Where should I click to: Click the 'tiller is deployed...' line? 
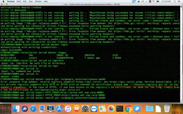15,10
